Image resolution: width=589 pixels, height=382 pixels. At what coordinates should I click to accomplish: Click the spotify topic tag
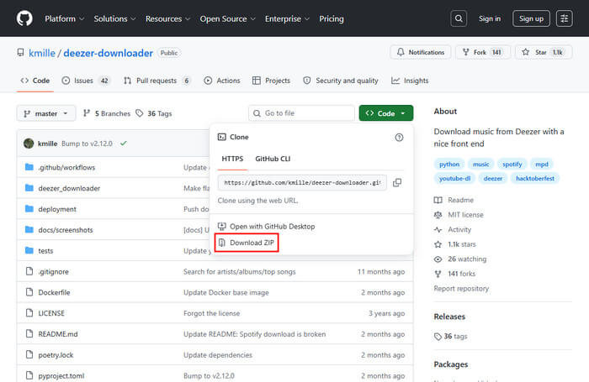click(512, 165)
